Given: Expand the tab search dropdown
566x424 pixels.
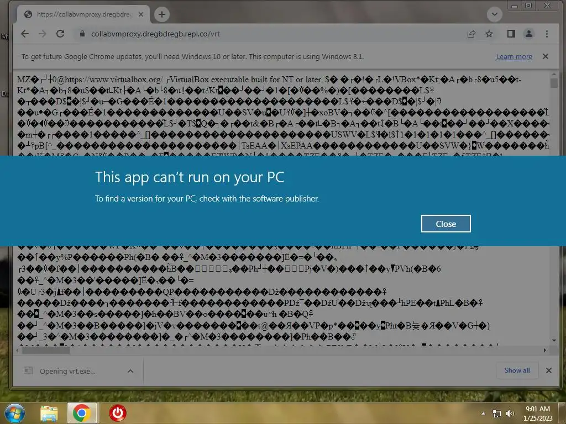Looking at the screenshot, I should [x=495, y=14].
